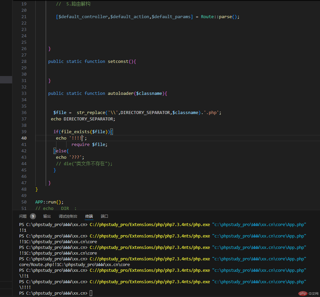320x297 pixels.
Task: Click the closing brace on line 26
Action: pyautogui.click(x=49, y=49)
